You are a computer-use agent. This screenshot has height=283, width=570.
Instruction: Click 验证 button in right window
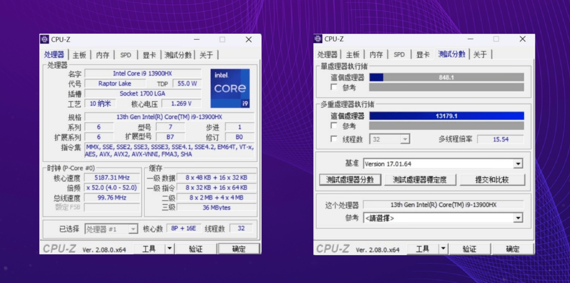(x=469, y=249)
